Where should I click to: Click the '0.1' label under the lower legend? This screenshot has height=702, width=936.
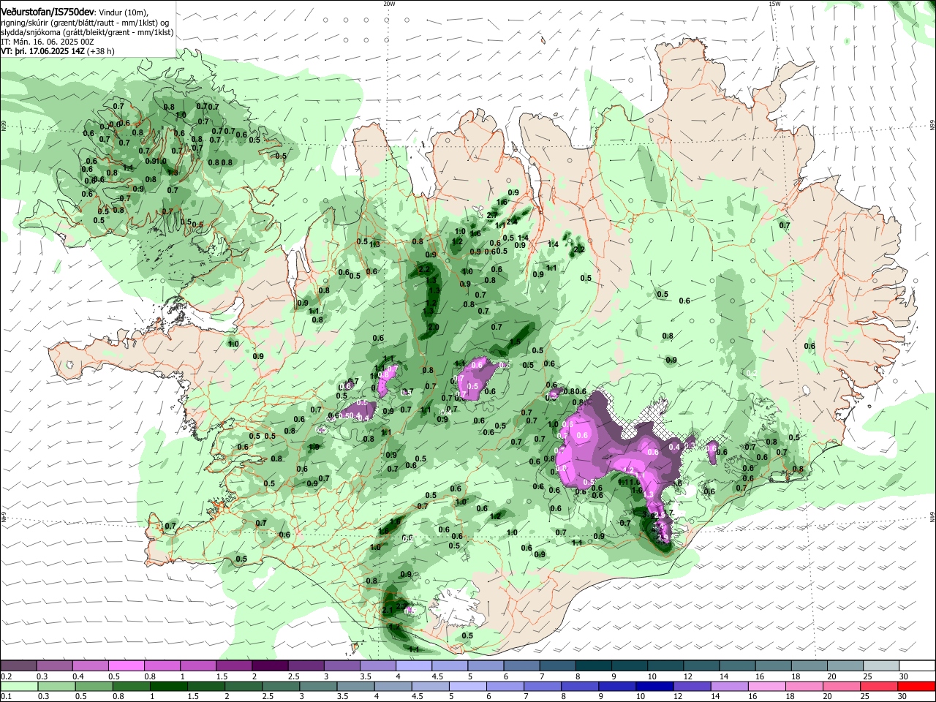click(6, 696)
